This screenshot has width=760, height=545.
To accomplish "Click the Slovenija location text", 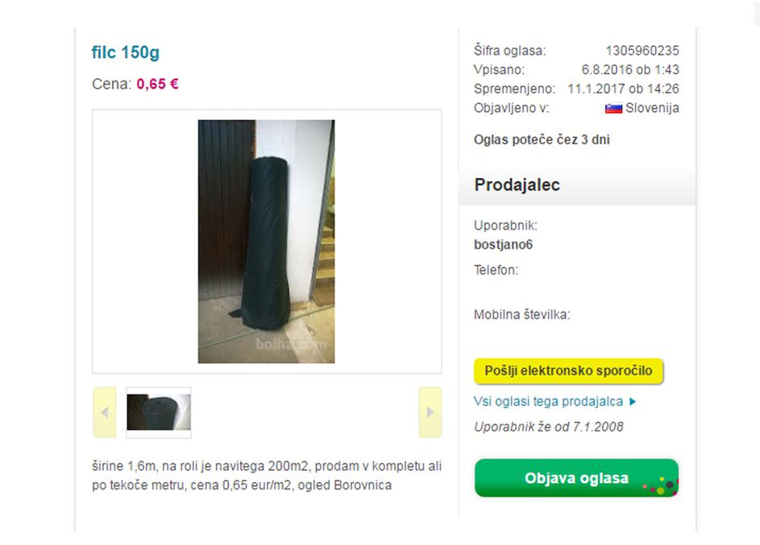I will [x=652, y=108].
